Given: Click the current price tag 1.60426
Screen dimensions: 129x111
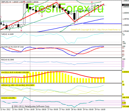Looking at the screenshot, I should [x=125, y=5].
